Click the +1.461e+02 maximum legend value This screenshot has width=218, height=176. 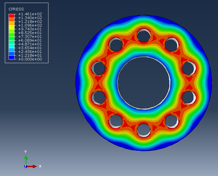click(x=30, y=14)
